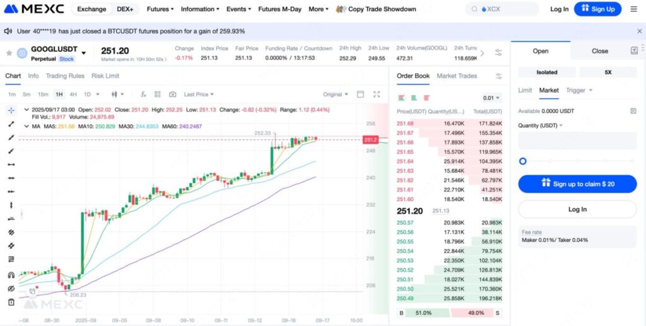The height and width of the screenshot is (326, 646).
Task: Hide all drawings with the eye icon
Action: coord(11,288)
